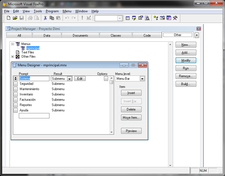Cut text using the scissors icon
225x176 pixels.
tap(45, 18)
